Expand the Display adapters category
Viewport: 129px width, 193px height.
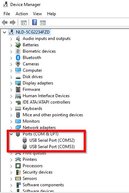pos(11,83)
